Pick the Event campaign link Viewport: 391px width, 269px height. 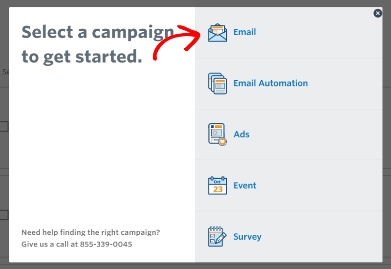pos(245,186)
